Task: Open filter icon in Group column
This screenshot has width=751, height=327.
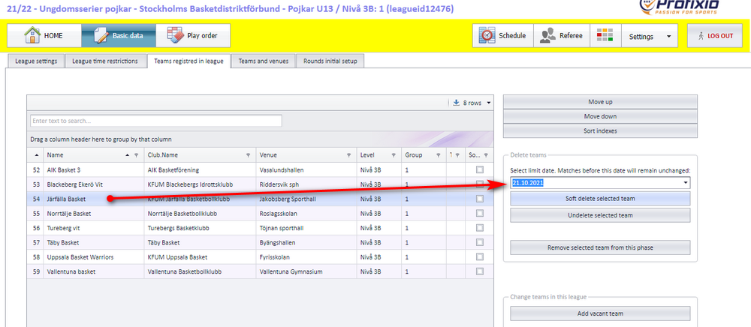Action: [438, 155]
